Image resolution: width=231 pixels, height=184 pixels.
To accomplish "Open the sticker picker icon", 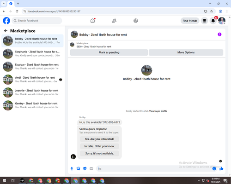I will coord(85,169).
